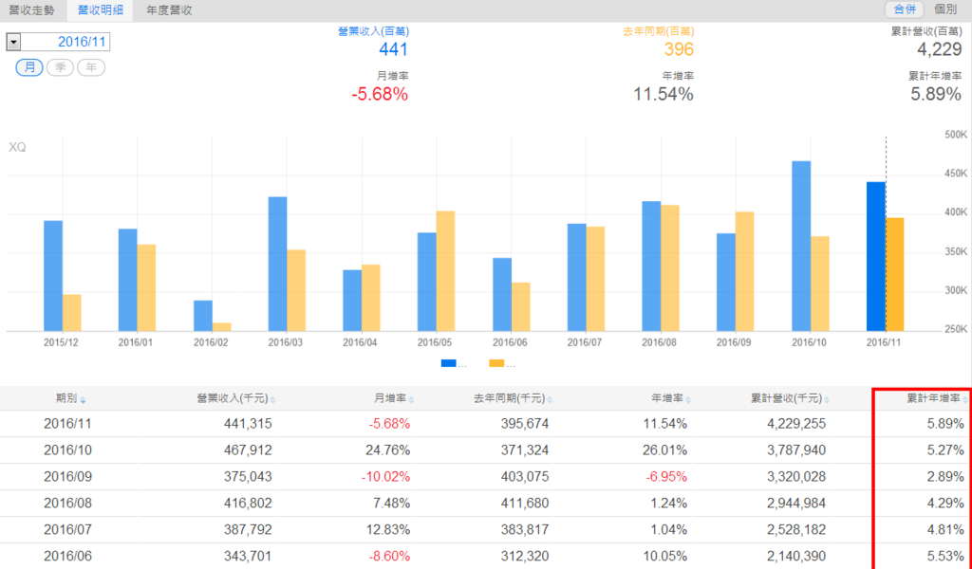This screenshot has width=972, height=569.
Task: Click the 387,792 revenue cell
Action: coord(248,530)
